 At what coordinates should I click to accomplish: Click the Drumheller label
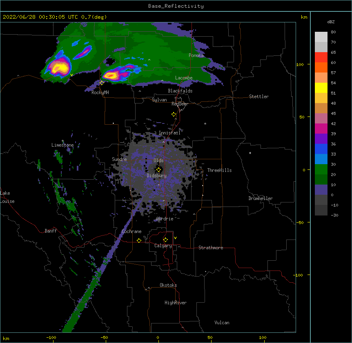point(261,198)
